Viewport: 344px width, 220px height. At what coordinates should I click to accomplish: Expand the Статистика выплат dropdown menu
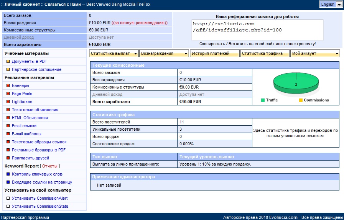click(x=114, y=54)
